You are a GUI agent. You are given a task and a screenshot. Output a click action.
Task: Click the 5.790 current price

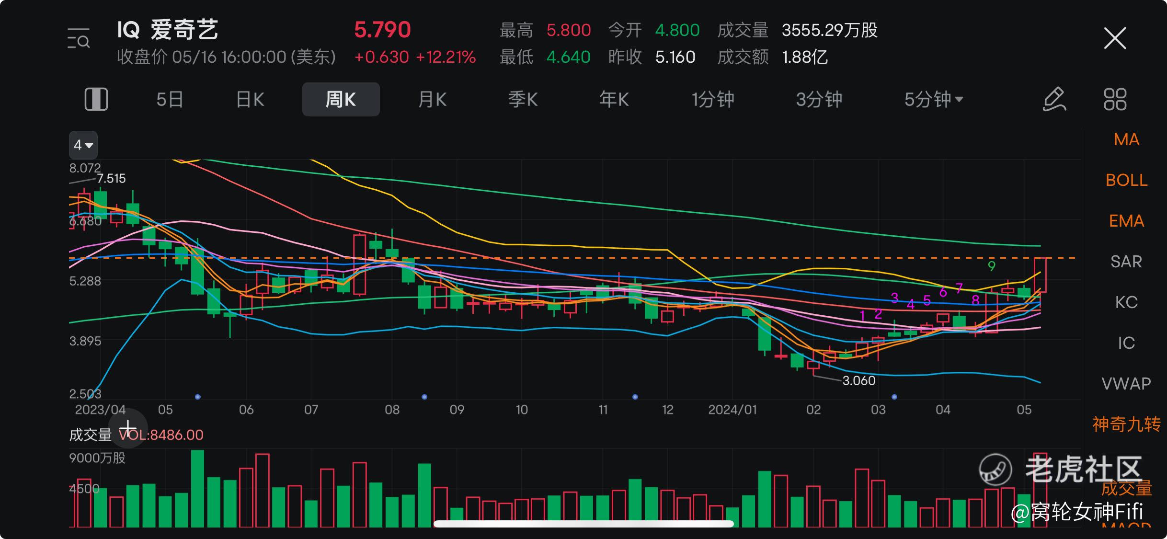click(382, 30)
